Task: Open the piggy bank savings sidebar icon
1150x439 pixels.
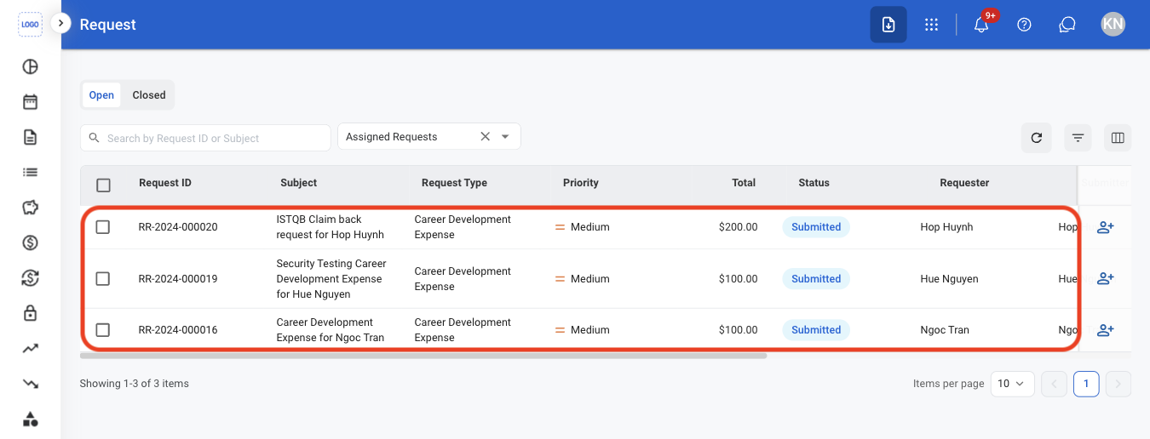Action: [x=30, y=208]
